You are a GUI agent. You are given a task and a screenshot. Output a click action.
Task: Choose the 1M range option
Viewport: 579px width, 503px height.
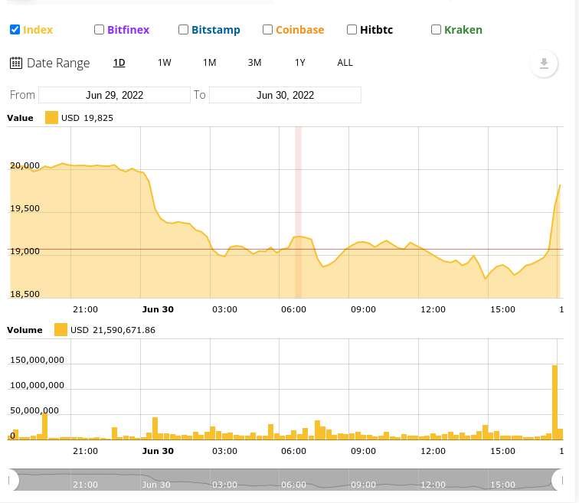(x=209, y=63)
